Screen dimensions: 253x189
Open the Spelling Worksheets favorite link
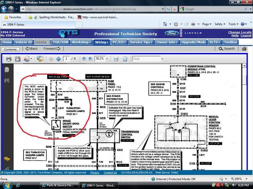(54, 17)
